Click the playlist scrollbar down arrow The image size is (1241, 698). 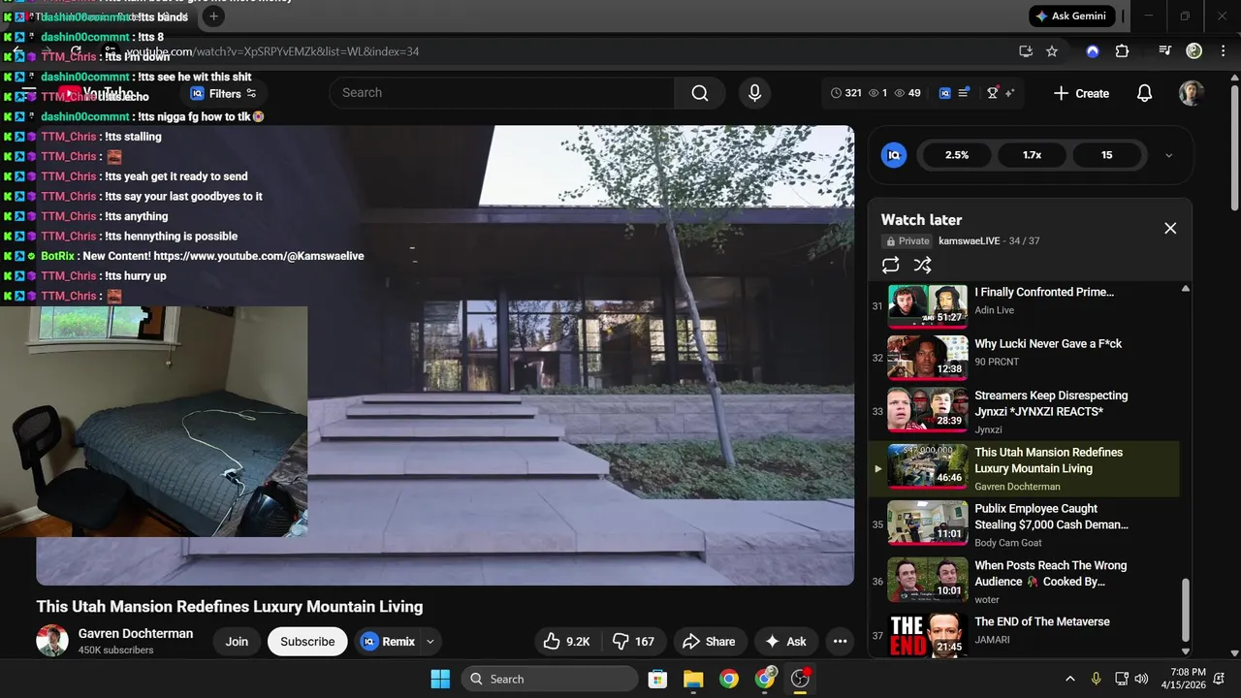click(x=1185, y=651)
